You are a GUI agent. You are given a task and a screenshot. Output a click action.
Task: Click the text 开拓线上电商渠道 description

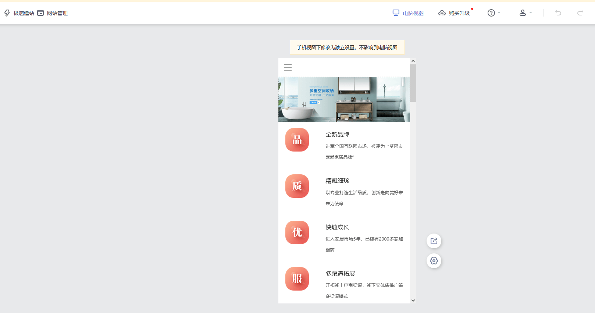(364, 291)
